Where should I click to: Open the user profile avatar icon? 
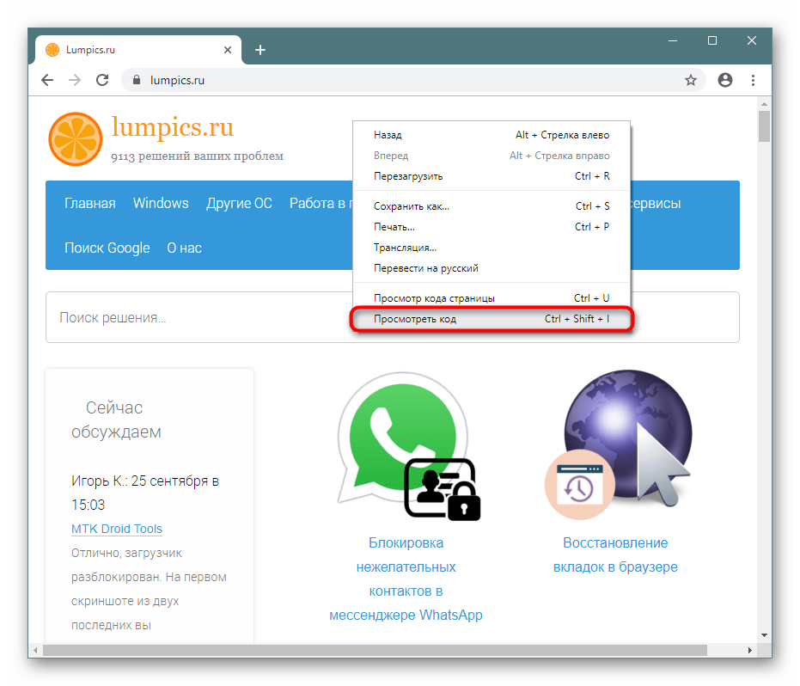click(x=725, y=80)
